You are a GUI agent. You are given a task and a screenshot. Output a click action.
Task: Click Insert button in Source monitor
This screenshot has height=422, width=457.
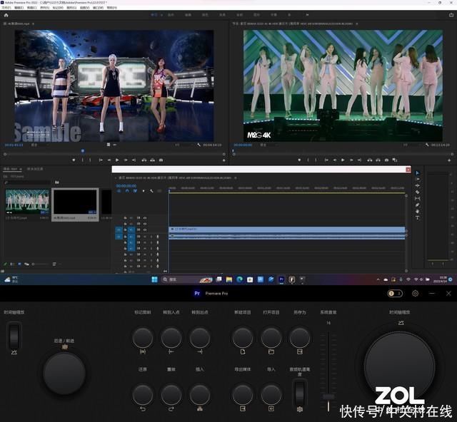(144, 160)
